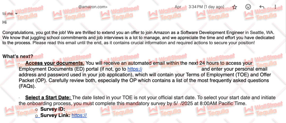Screen dimensions: 286x123
Task: Click the @amazon.com sender address
Action: (x=93, y=7)
